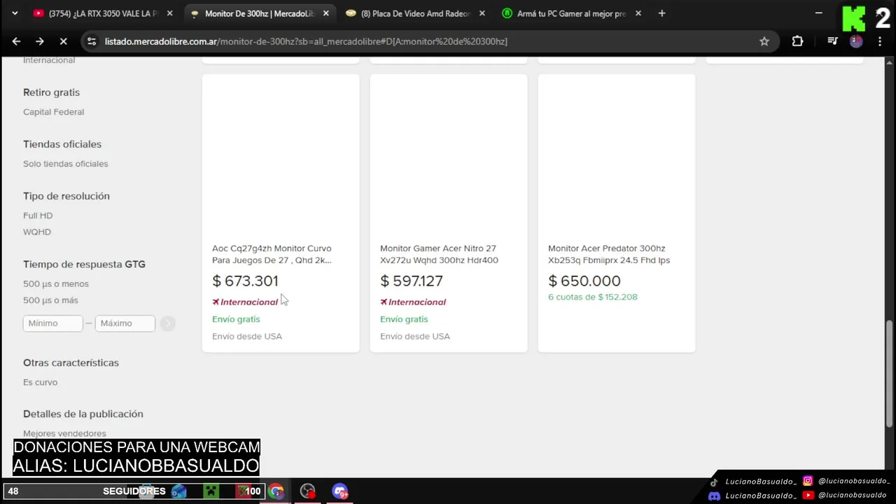
Task: Click the $ 597.127 price
Action: [412, 281]
